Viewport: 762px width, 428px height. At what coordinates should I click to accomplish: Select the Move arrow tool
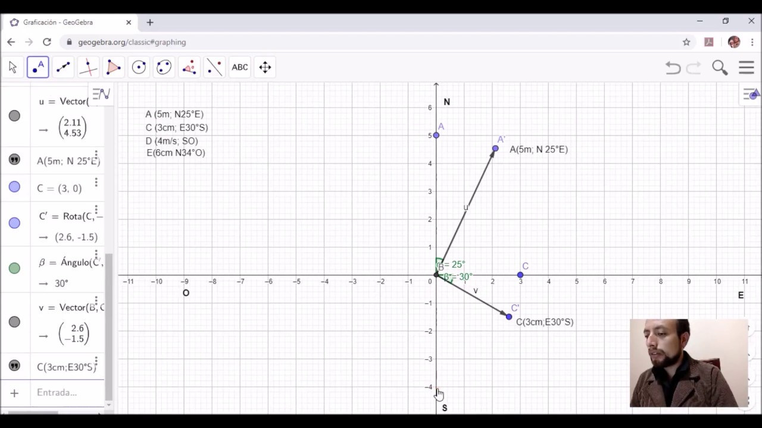(x=13, y=67)
